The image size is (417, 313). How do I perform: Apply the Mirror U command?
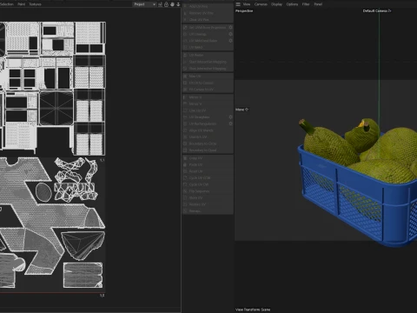208,97
